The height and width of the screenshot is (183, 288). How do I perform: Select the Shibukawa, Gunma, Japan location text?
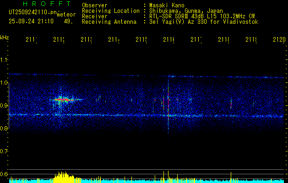[186, 11]
